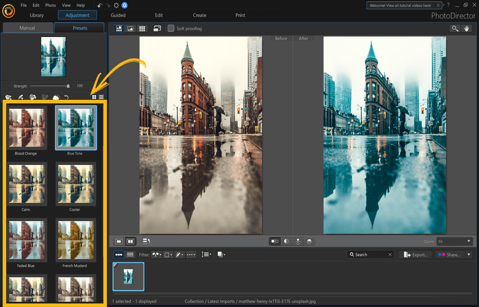Open the flag filter dropdown in the browser
Image resolution: width=479 pixels, height=307 pixels.
click(x=156, y=254)
